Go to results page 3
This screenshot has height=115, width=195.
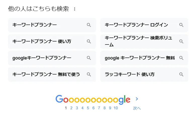point(77,108)
